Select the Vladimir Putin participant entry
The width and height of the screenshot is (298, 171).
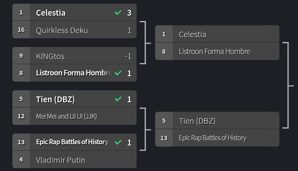[x=60, y=160]
